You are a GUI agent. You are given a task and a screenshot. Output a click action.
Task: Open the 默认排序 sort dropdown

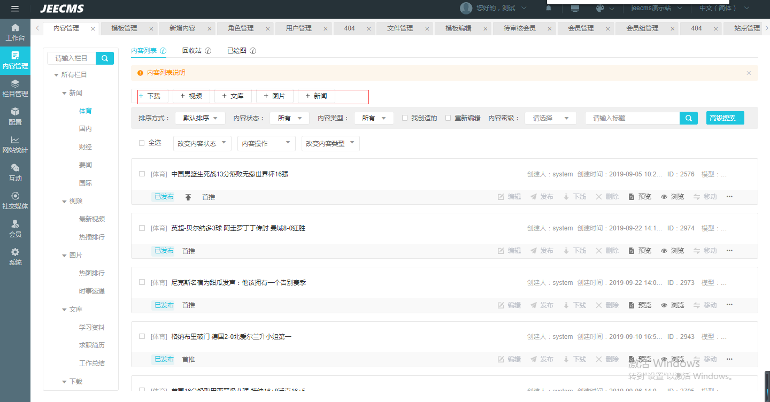[x=200, y=118]
